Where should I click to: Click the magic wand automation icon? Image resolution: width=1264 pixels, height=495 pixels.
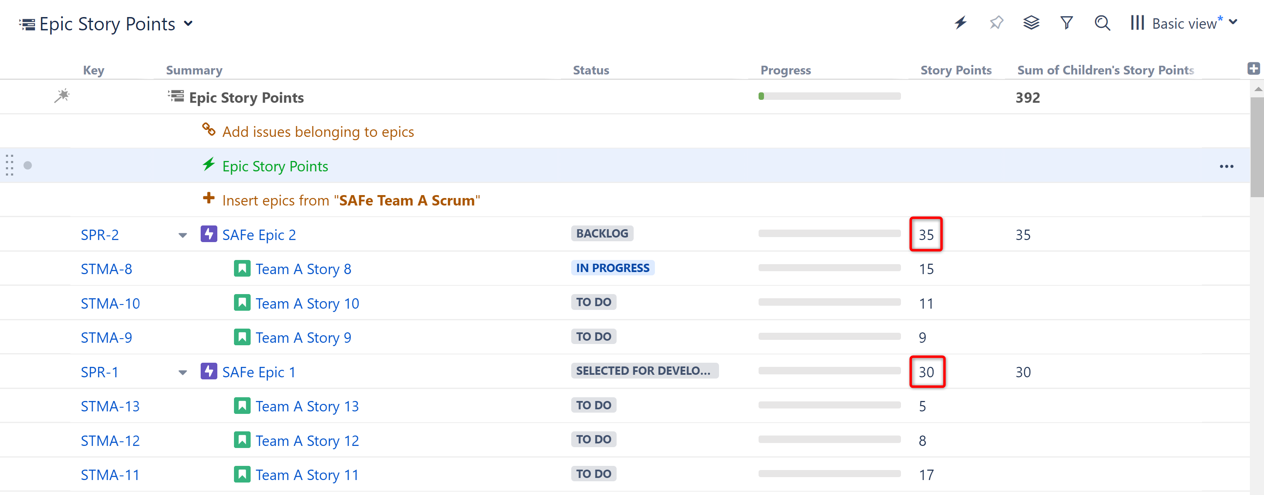(62, 96)
